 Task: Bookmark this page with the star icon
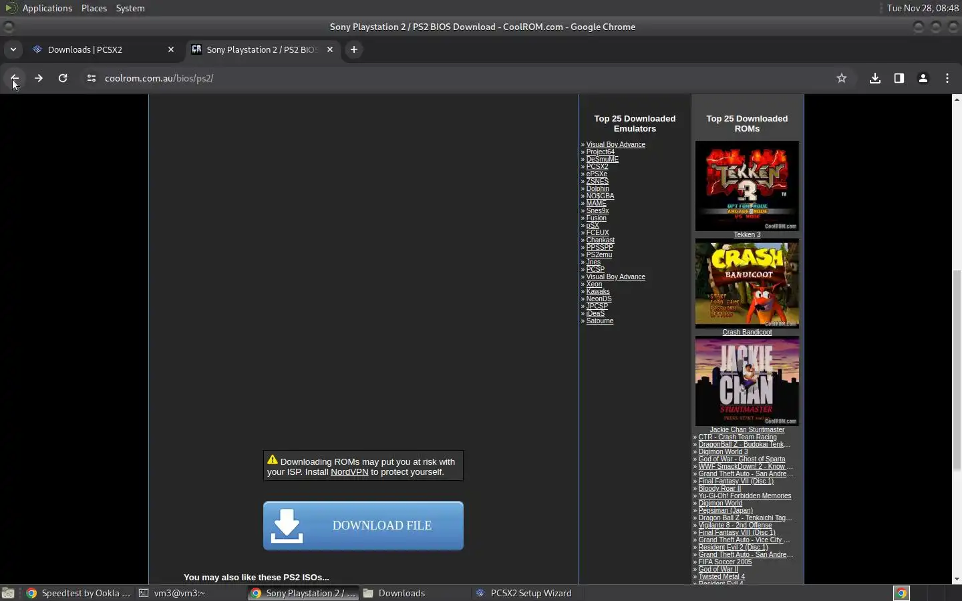click(842, 78)
